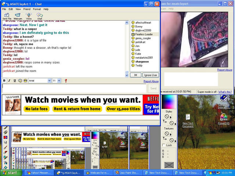Expand the foreground Textures flyout arrow
Screen dimensions: 235x176
click(171, 135)
